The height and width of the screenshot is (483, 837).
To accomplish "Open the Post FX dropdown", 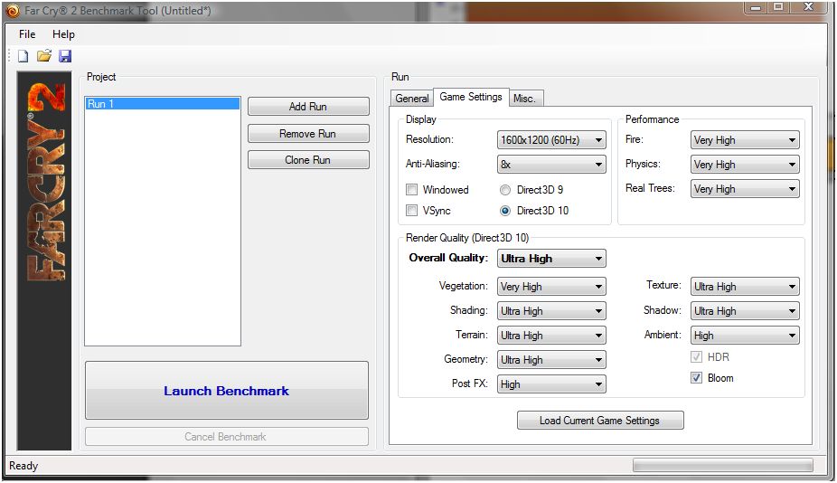I will [x=551, y=384].
